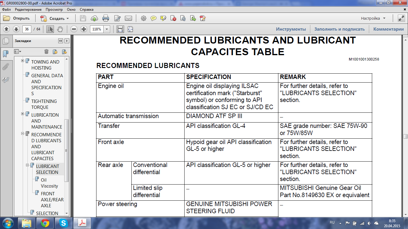Open the Комментарии pane

(389, 29)
